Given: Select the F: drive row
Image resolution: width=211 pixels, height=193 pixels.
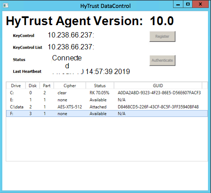Looking at the screenshot, I should tap(107, 114).
